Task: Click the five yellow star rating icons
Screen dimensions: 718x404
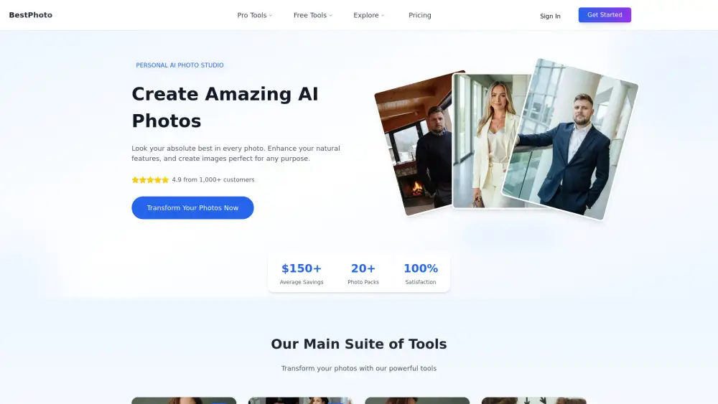Action: point(150,180)
